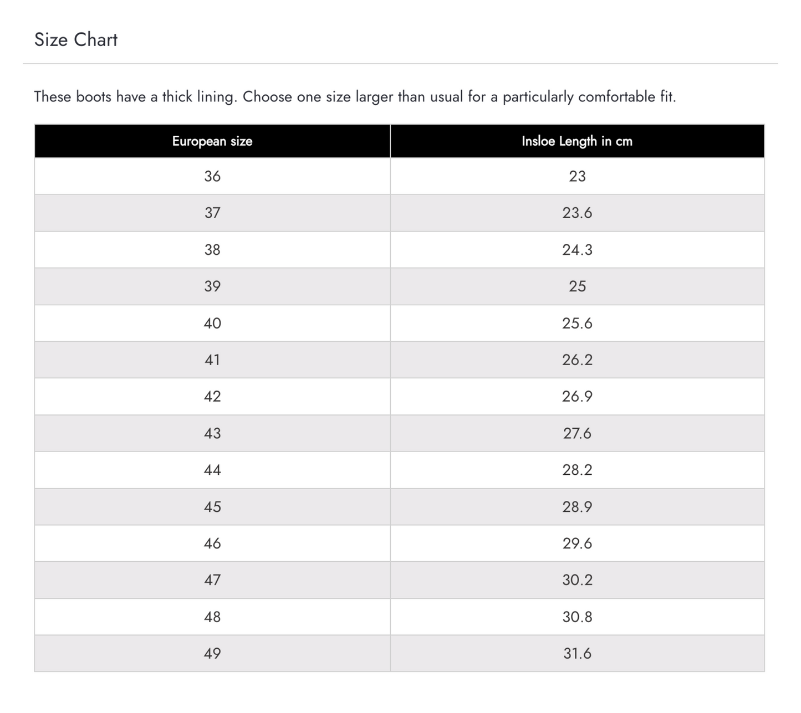Select European size 38 cell
801x713 pixels.
[x=212, y=250]
